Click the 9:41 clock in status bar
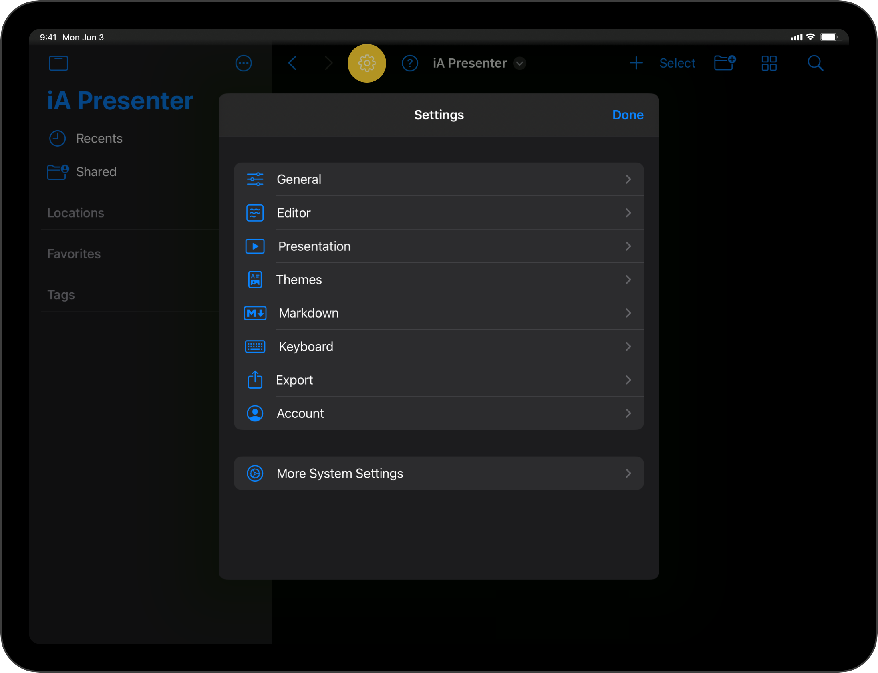Image resolution: width=878 pixels, height=673 pixels. (x=48, y=37)
